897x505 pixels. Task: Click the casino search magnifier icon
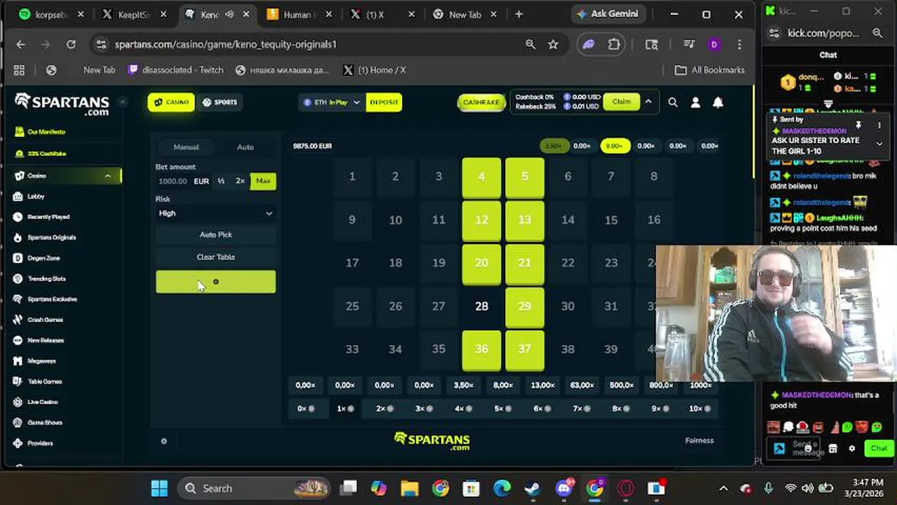tap(673, 102)
